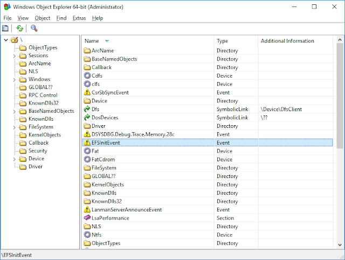Expand the BaseNamedObjects tree node
This screenshot has width=345, height=260.
[x=15, y=111]
